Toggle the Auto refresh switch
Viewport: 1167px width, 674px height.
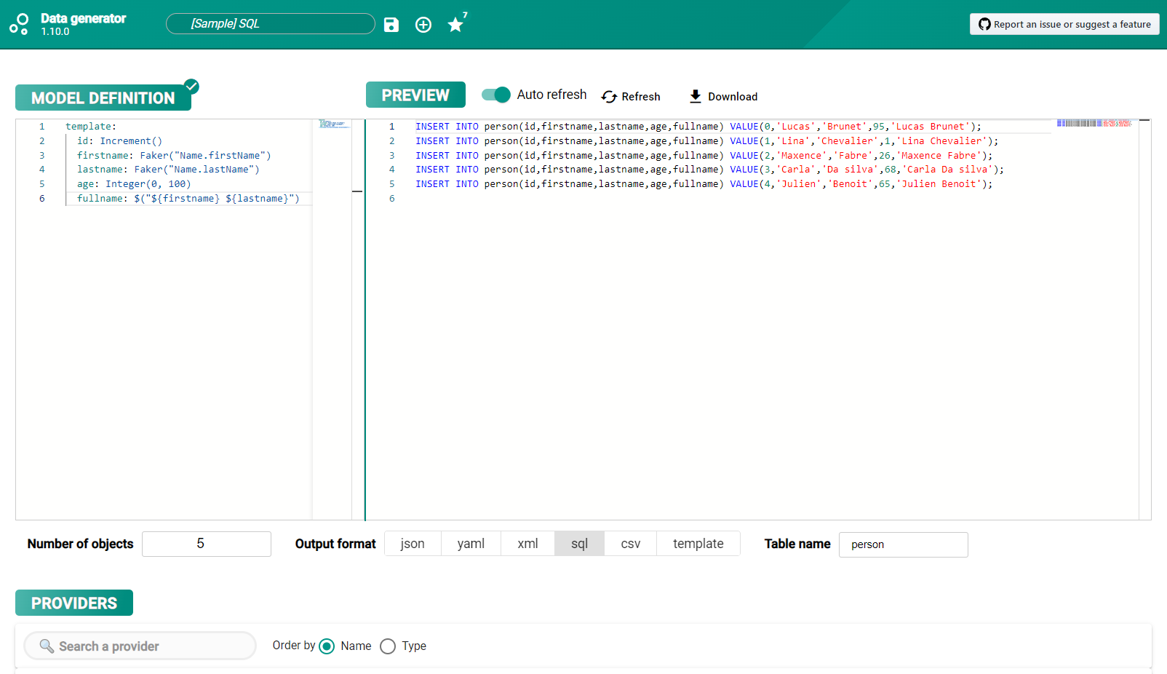[x=496, y=95]
